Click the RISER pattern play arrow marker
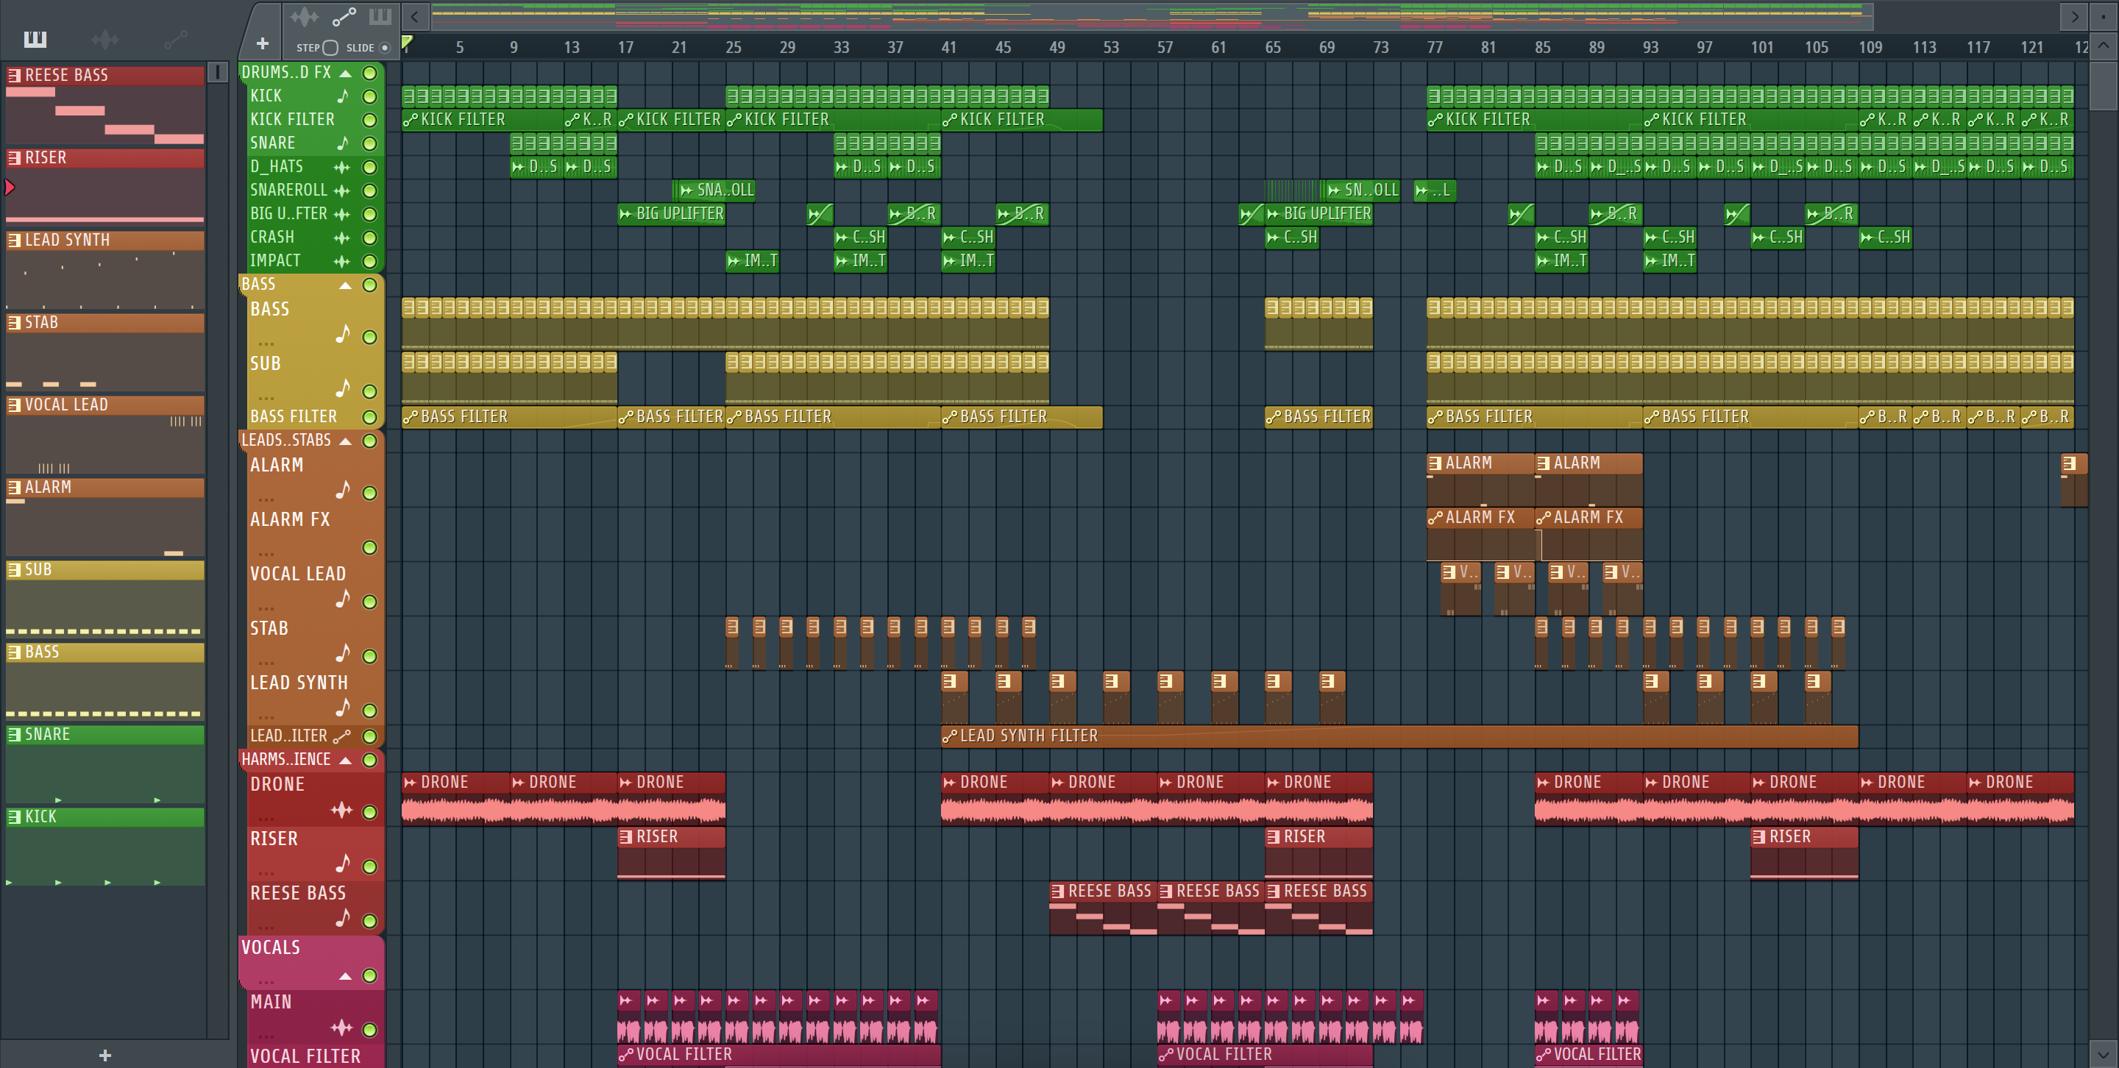This screenshot has height=1068, width=2119. tap(10, 188)
